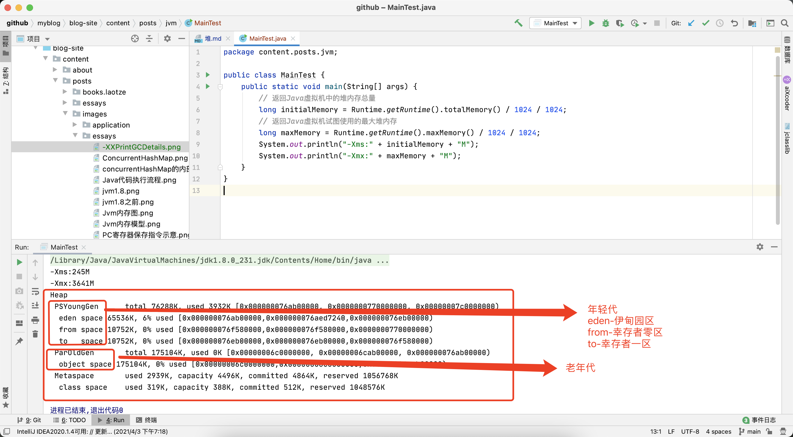Open project panel settings gear

(167, 38)
